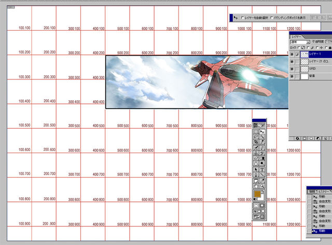Open the blend mode dropdown

(300, 42)
